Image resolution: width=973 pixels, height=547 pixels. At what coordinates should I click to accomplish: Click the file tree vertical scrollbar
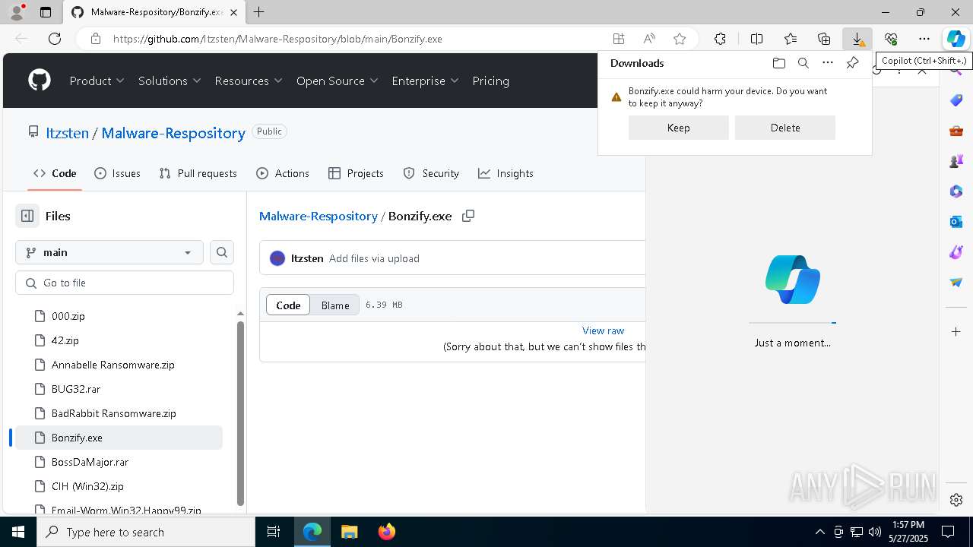[240, 413]
